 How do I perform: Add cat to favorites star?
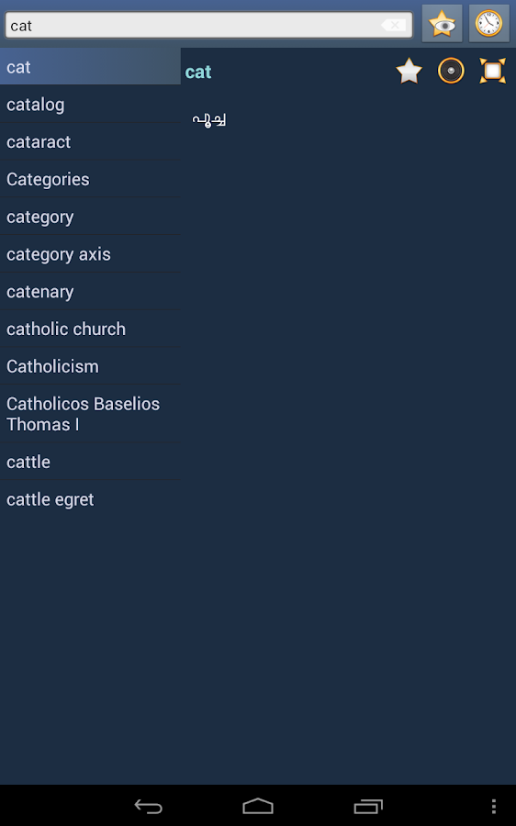tap(409, 71)
